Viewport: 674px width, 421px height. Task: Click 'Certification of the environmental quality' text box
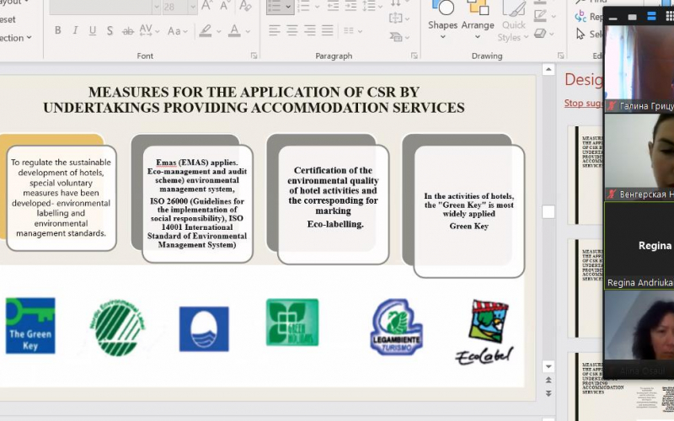pyautogui.click(x=333, y=205)
